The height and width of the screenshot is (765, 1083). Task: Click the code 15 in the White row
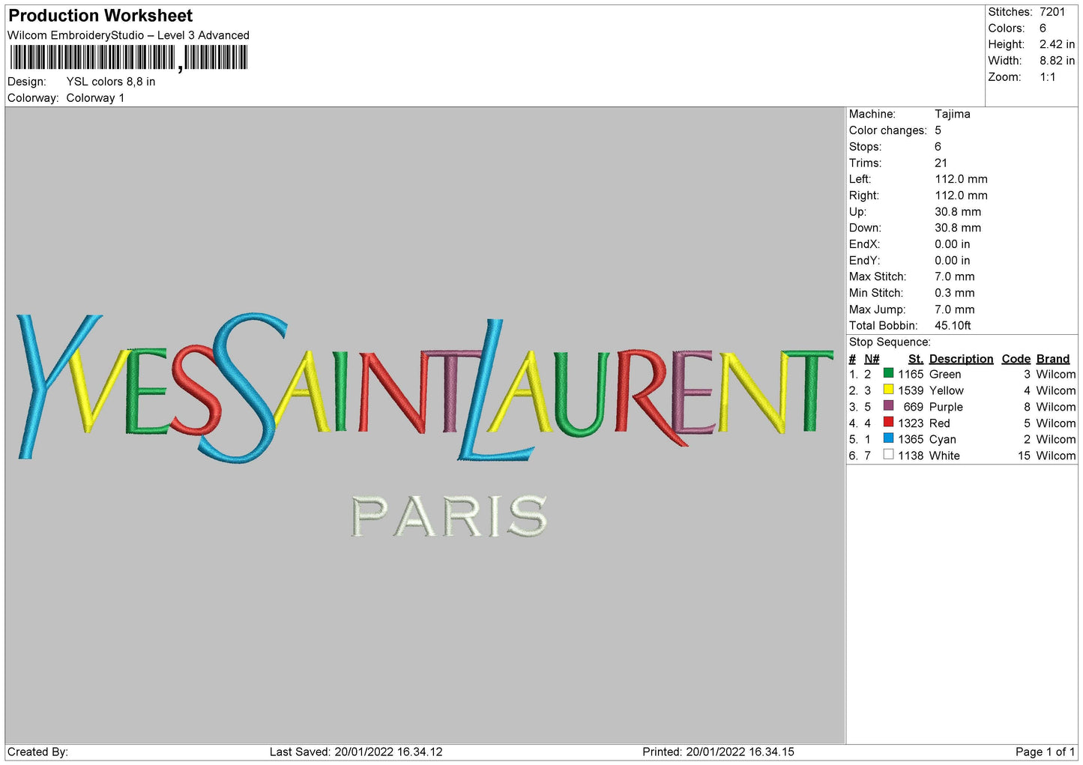click(1025, 456)
